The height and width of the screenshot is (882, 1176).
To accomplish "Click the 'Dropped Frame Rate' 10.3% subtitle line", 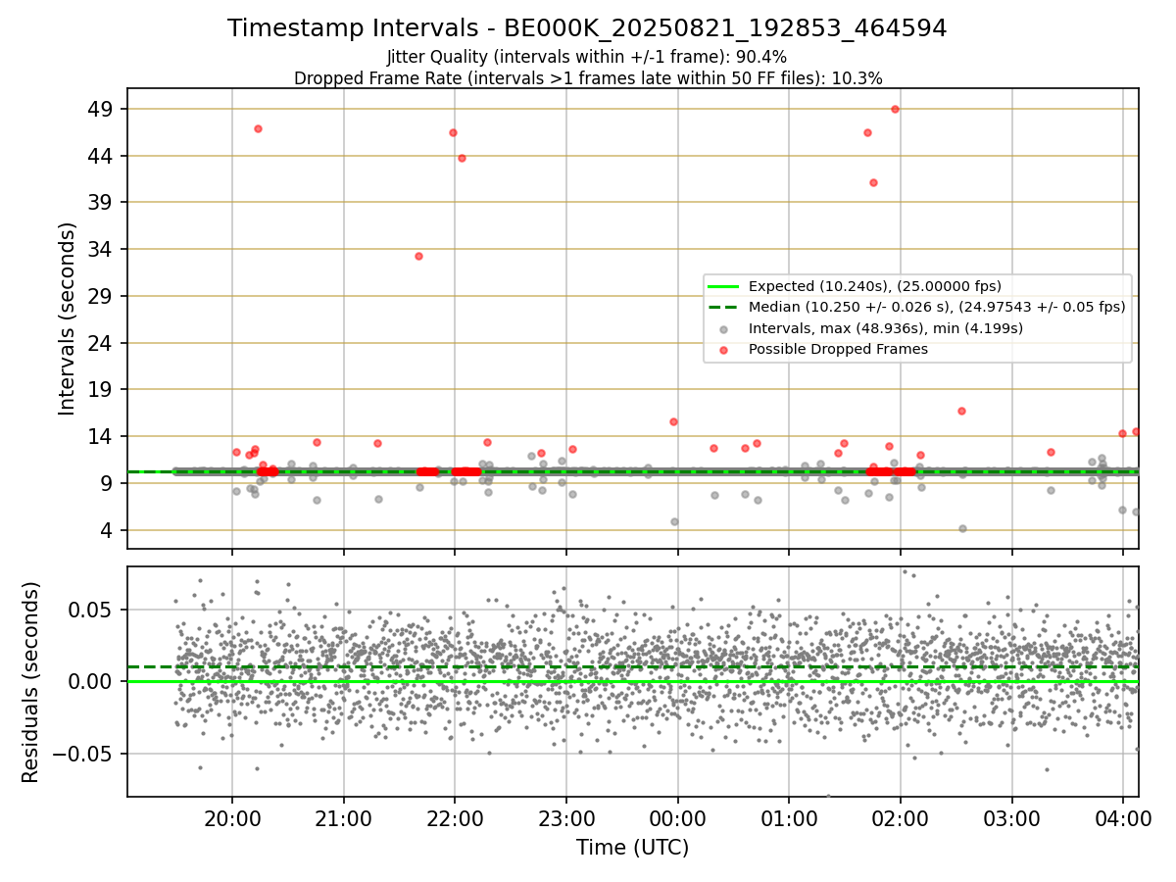I will point(588,78).
